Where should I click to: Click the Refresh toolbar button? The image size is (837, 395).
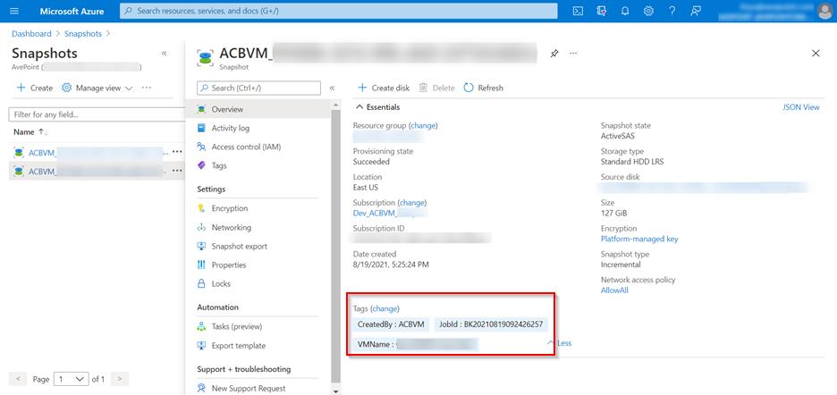tap(483, 88)
